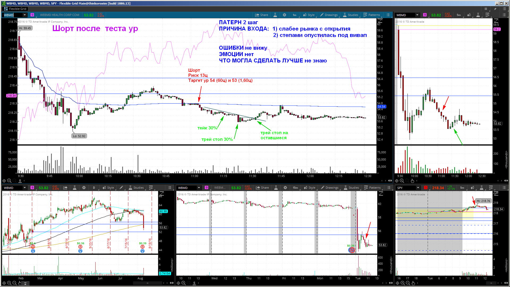510x287 pixels.
Task: Click the 'Lo: 52.92' price bubble
Action: coord(79,136)
